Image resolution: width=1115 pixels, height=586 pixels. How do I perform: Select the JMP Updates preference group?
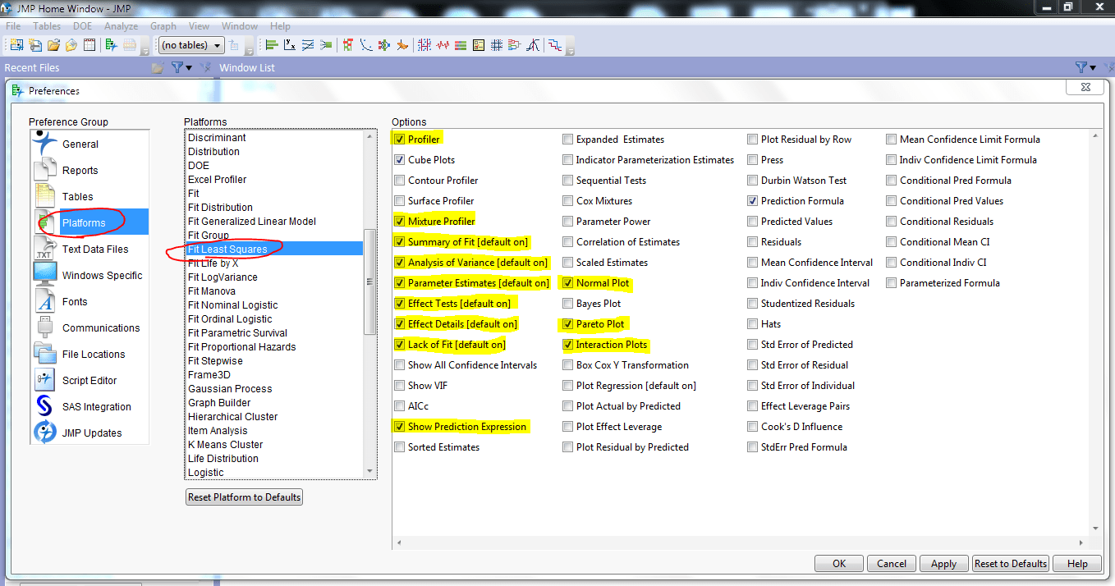point(90,433)
